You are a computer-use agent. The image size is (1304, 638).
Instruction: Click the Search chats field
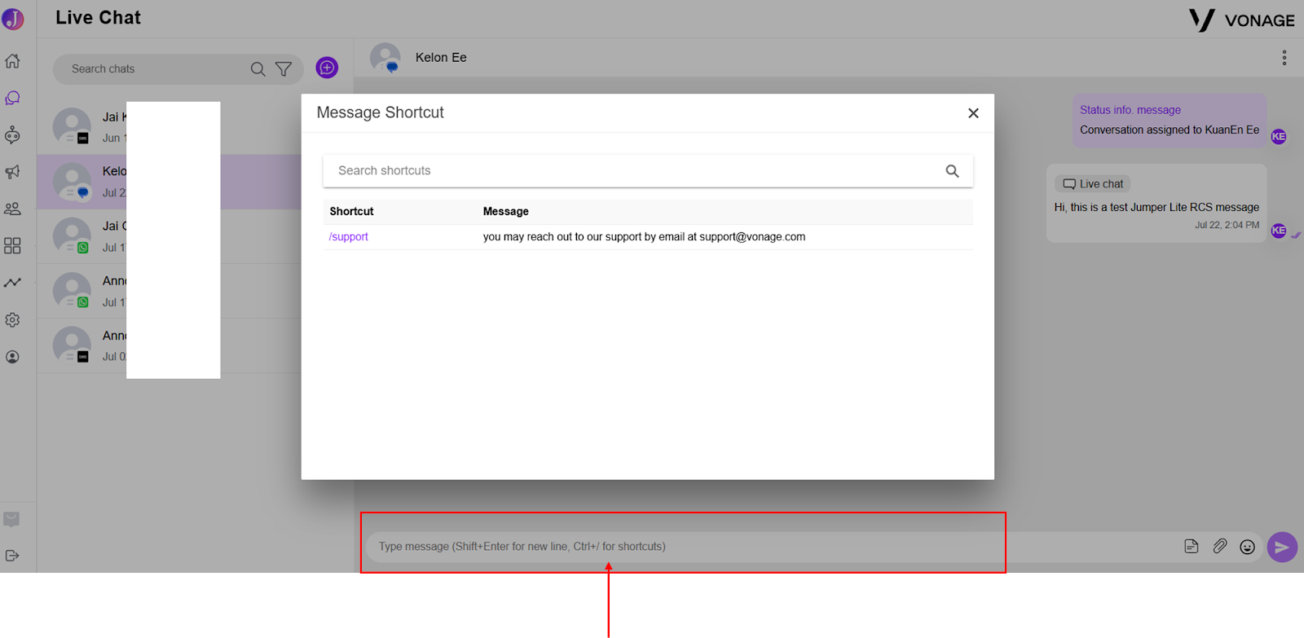(x=159, y=69)
